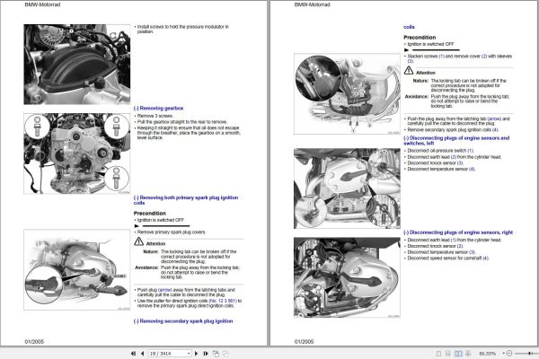
Task: Go to the next page
Action: tap(196, 353)
